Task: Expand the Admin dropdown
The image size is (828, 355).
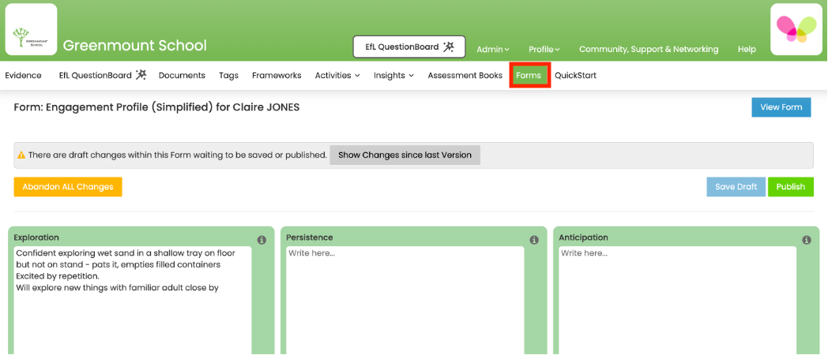Action: click(493, 49)
